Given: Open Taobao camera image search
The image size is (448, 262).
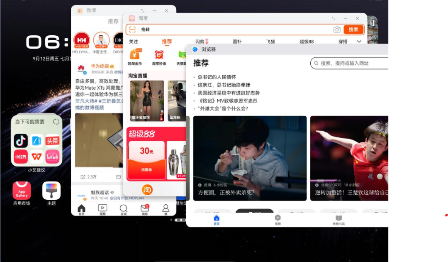Looking at the screenshot, I should pos(337,29).
